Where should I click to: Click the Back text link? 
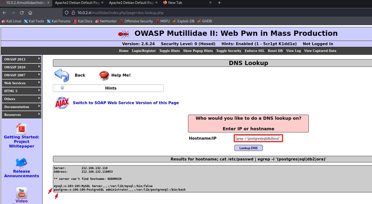(80, 75)
